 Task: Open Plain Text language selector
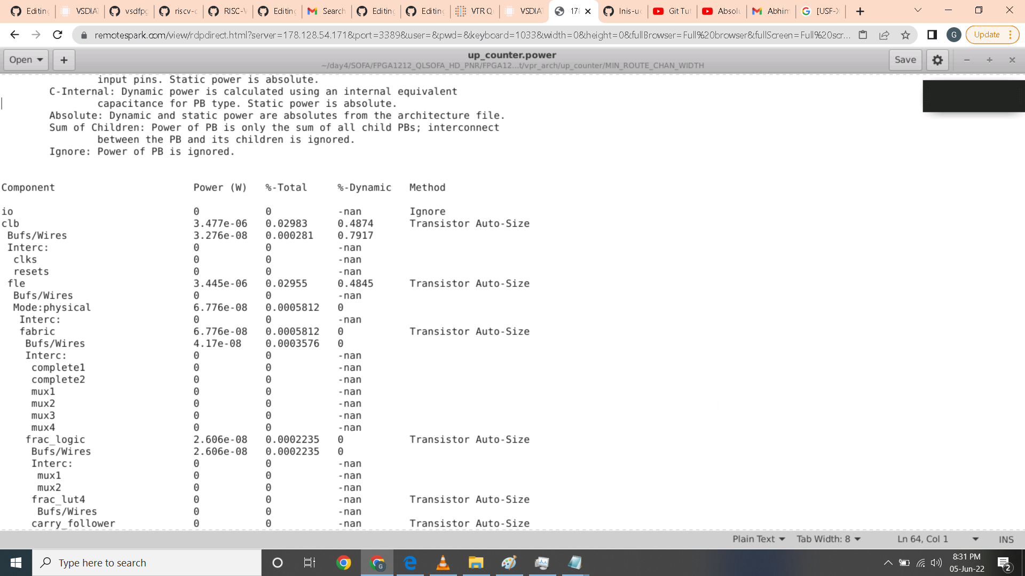coord(759,539)
